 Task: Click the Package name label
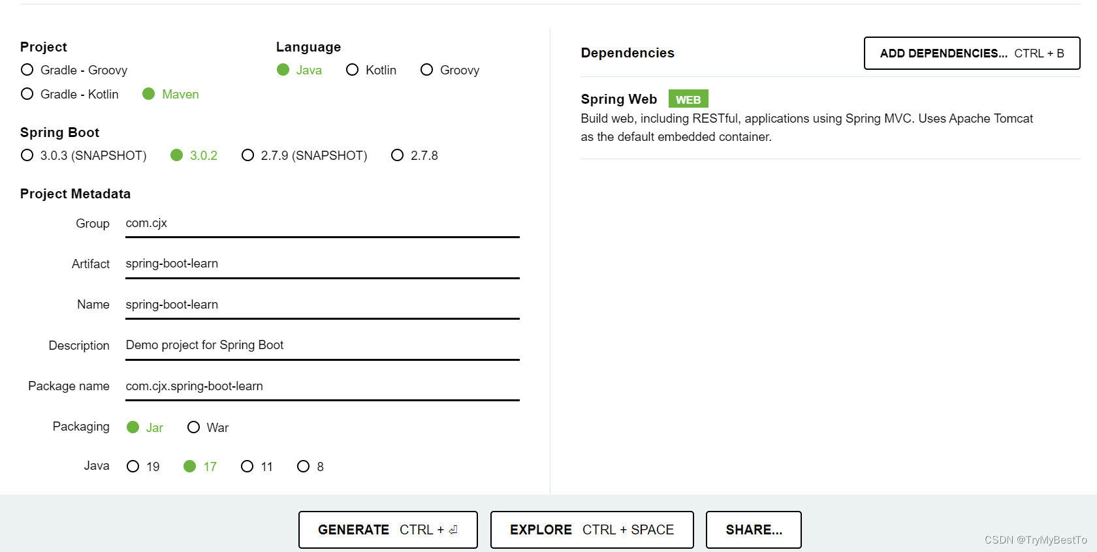coord(69,386)
